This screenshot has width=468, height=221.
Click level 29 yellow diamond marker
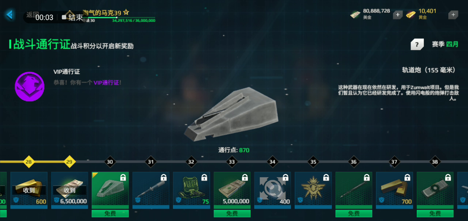pyautogui.click(x=69, y=162)
